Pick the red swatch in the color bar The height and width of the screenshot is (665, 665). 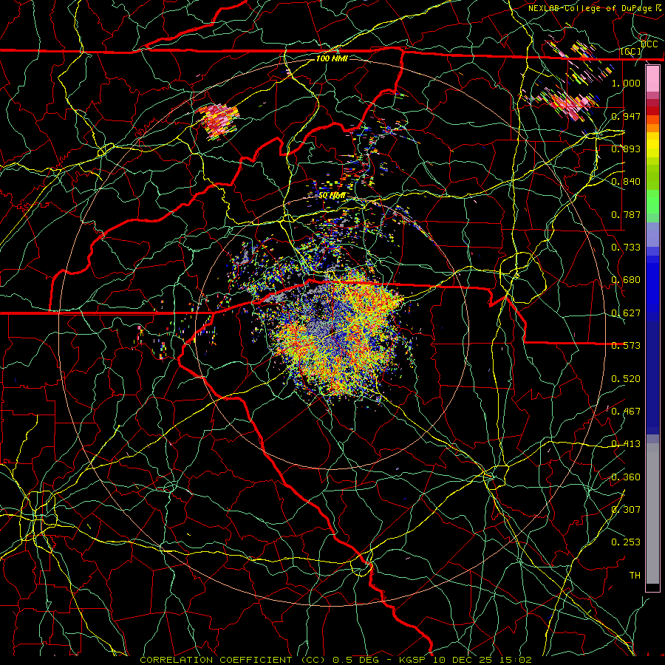point(652,111)
